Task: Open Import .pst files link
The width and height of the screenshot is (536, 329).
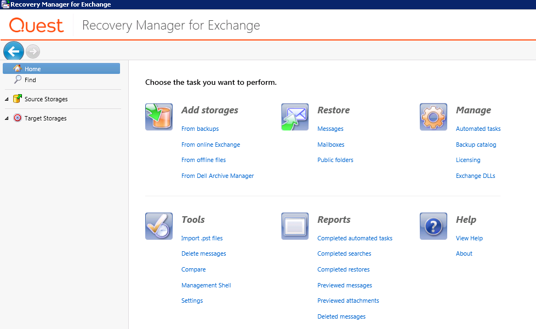Action: (x=202, y=238)
